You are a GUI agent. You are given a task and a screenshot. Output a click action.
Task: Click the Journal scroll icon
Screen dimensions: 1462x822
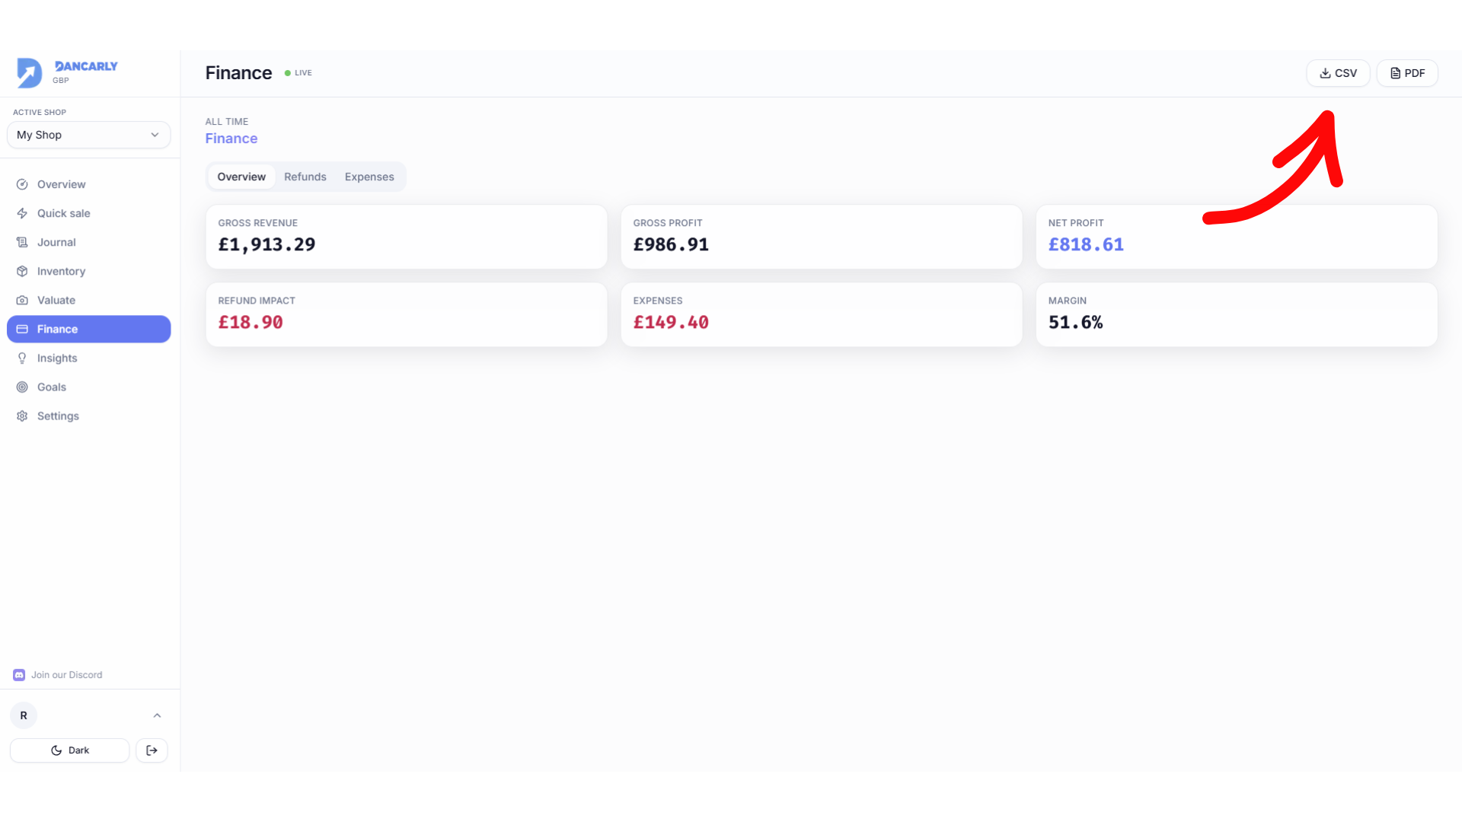pos(22,242)
